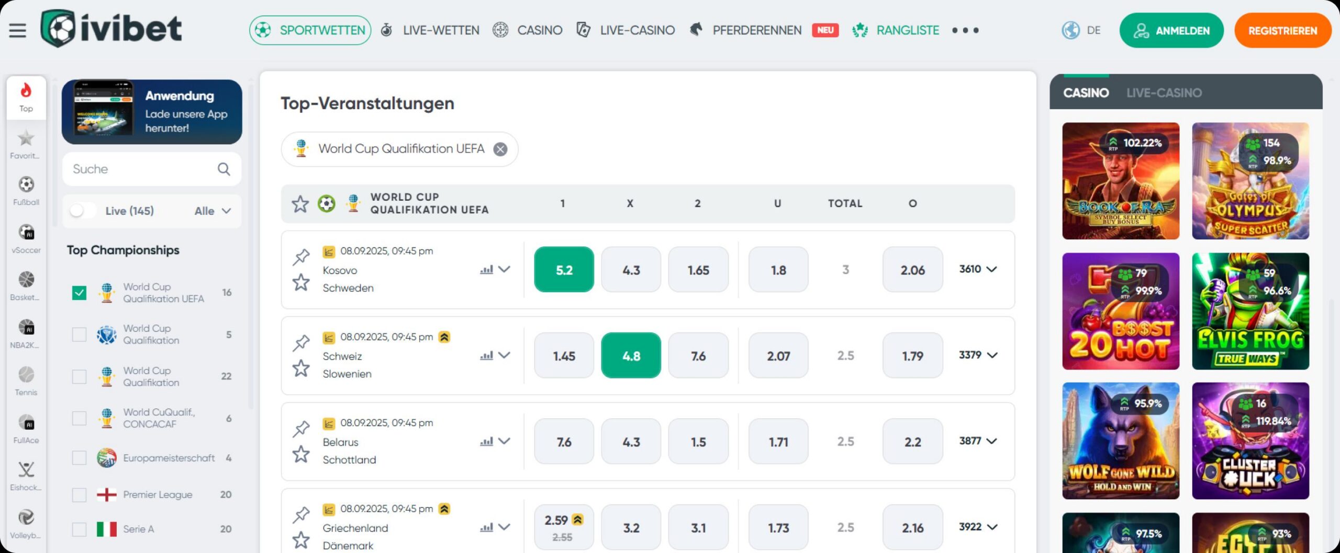Expand the 3610 extra markets for Kosovo match
This screenshot has height=553, width=1340.
click(x=978, y=270)
